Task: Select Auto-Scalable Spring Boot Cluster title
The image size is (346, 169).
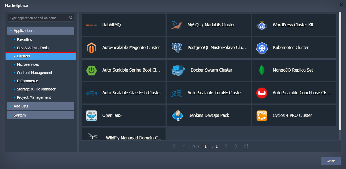Action: point(131,70)
